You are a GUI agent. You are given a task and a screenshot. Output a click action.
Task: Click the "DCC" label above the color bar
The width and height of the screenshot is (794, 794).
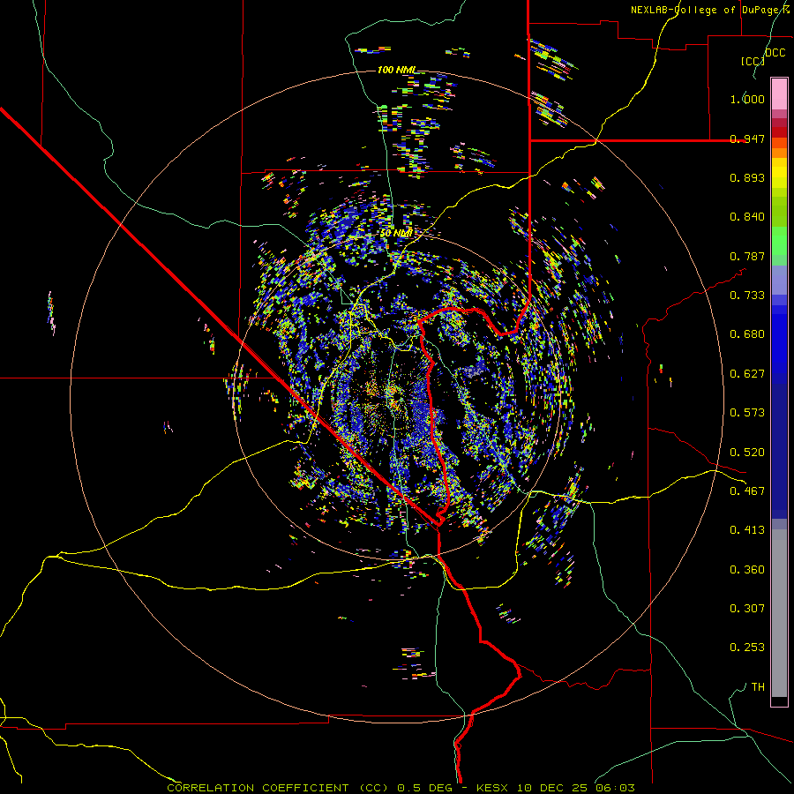(775, 53)
